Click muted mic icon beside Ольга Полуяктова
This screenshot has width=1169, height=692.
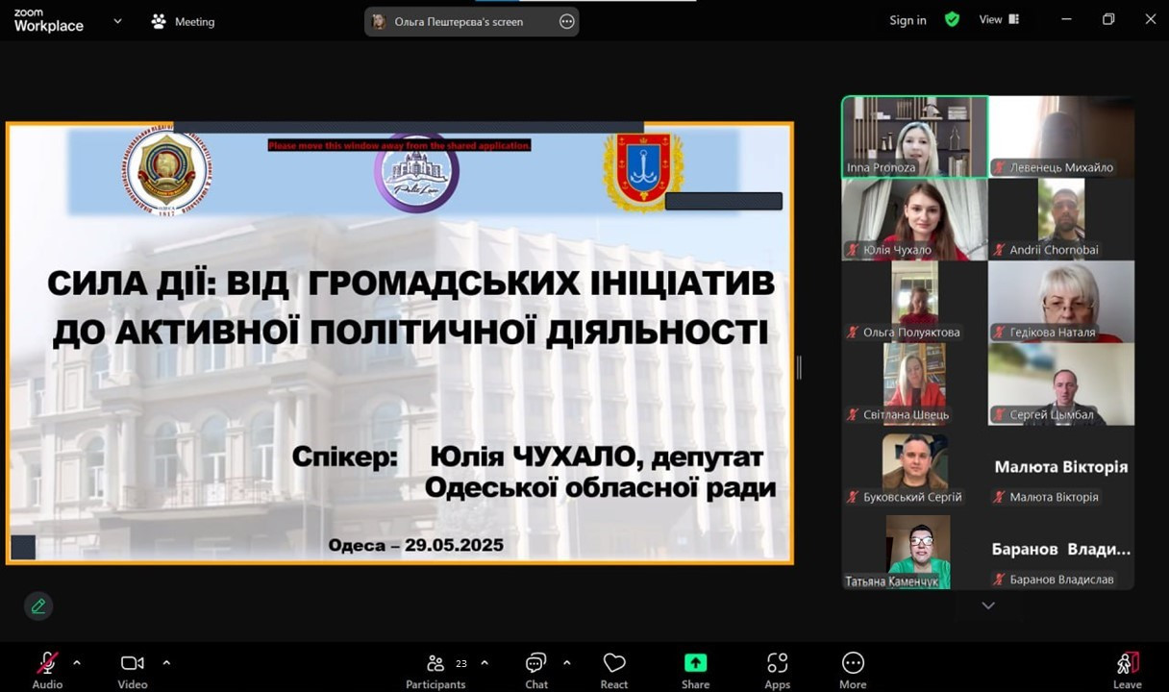coord(853,333)
